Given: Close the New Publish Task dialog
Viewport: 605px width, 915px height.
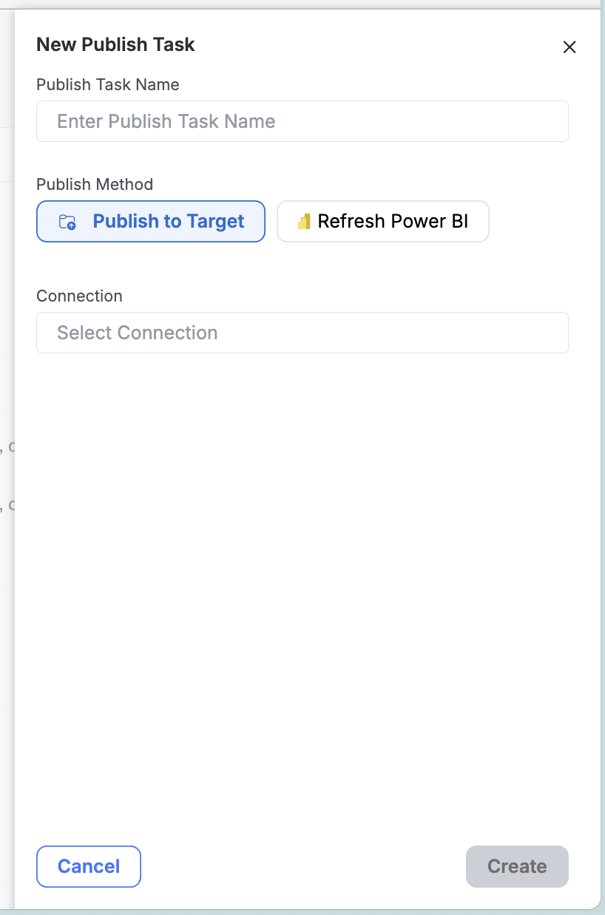Looking at the screenshot, I should pos(569,47).
